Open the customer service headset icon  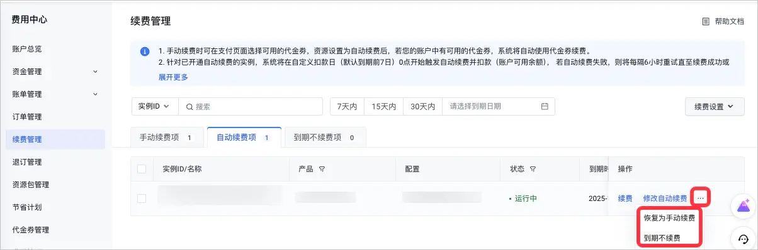click(743, 239)
